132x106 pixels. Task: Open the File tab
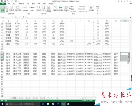coord(3,4)
